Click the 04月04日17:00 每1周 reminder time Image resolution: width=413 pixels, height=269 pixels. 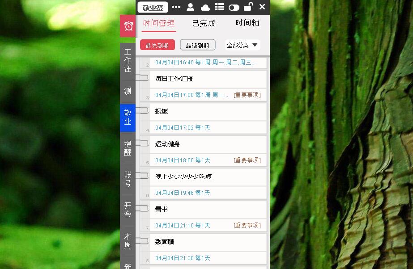coord(192,95)
